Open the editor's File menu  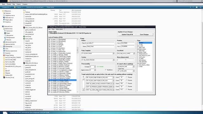(x=49, y=29)
